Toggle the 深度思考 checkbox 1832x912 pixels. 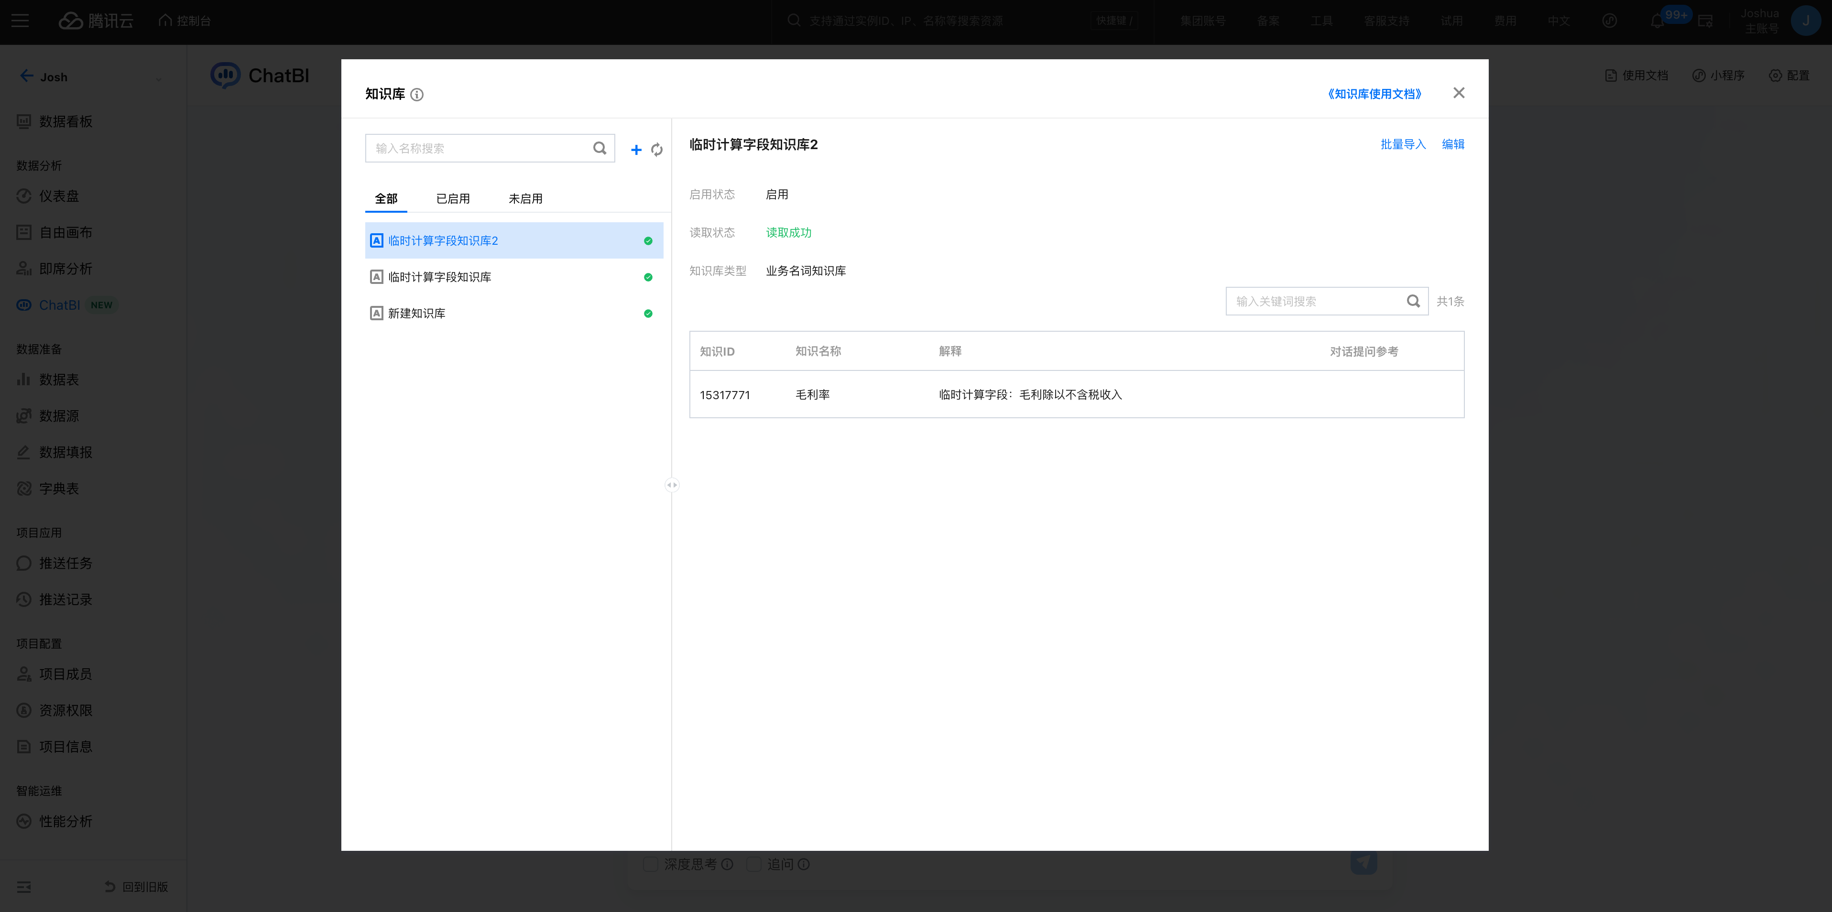(x=650, y=864)
